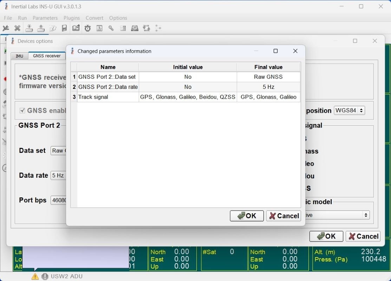Image resolution: width=391 pixels, height=281 pixels.
Task: Toggle the USW2 ADU status indicator
Action: click(45, 276)
